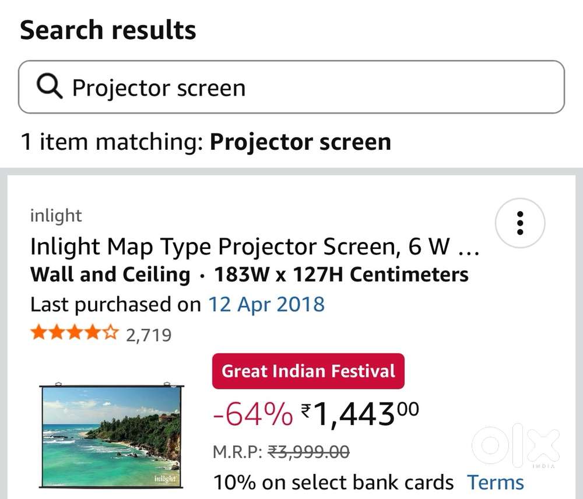This screenshot has height=499, width=583.
Task: Open the bank cards Terms link
Action: [495, 483]
